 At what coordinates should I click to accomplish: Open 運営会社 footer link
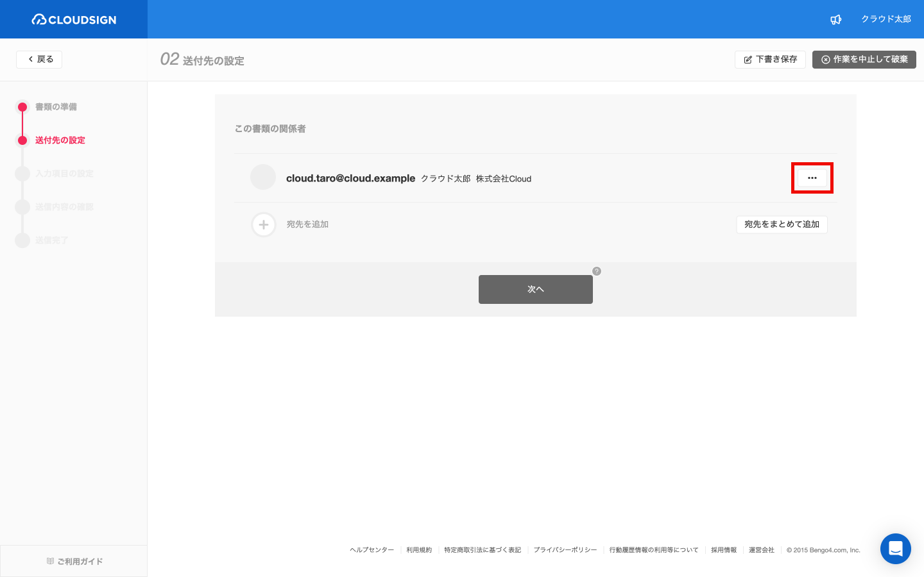click(x=762, y=550)
